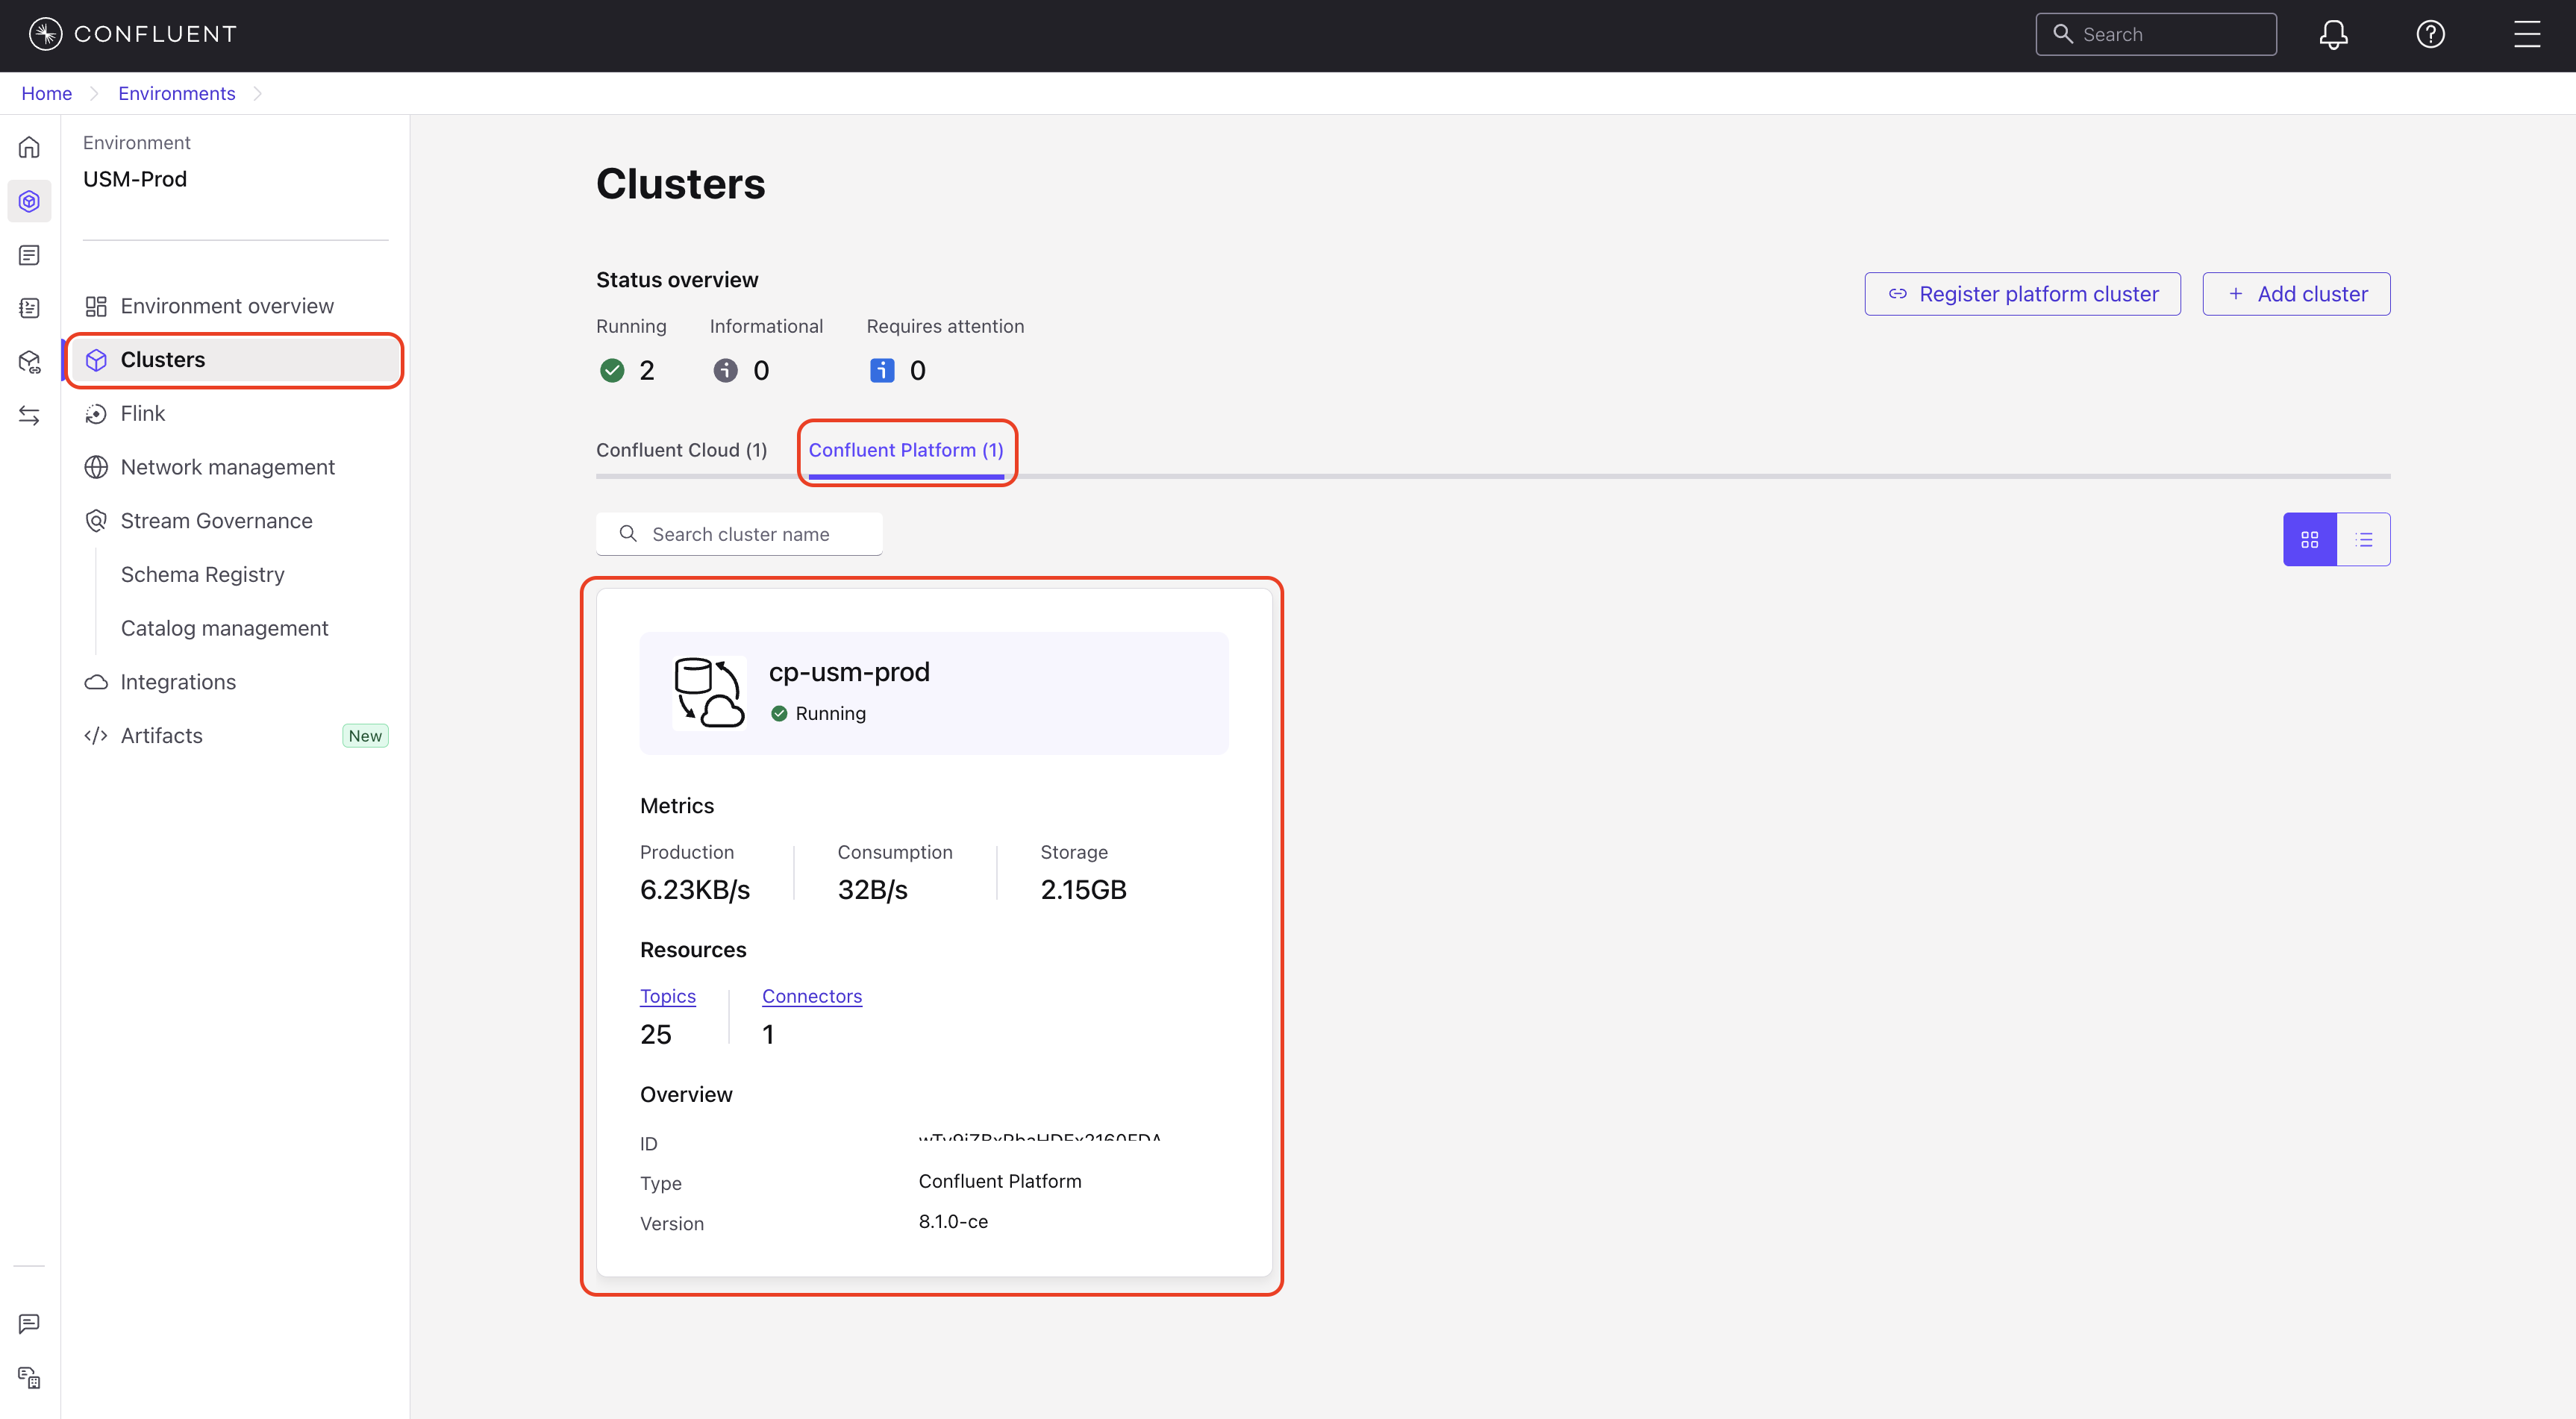This screenshot has width=2576, height=1419.
Task: Switch to the list view layout
Action: tap(2364, 540)
